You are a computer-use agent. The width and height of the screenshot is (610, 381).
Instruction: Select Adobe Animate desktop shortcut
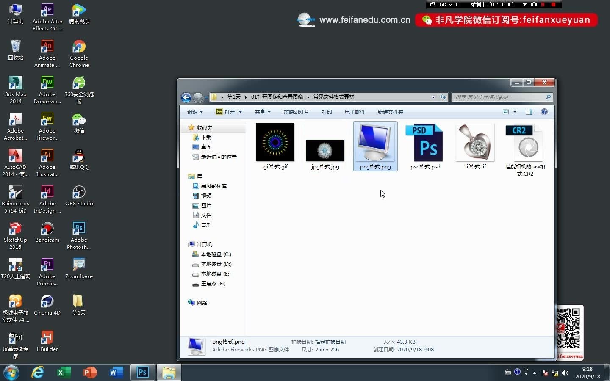tap(47, 53)
